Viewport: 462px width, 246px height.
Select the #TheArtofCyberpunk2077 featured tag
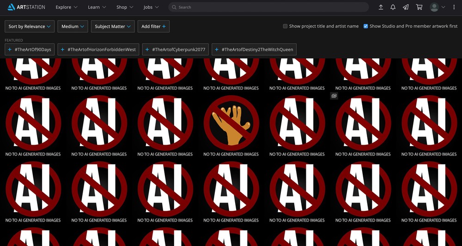175,49
